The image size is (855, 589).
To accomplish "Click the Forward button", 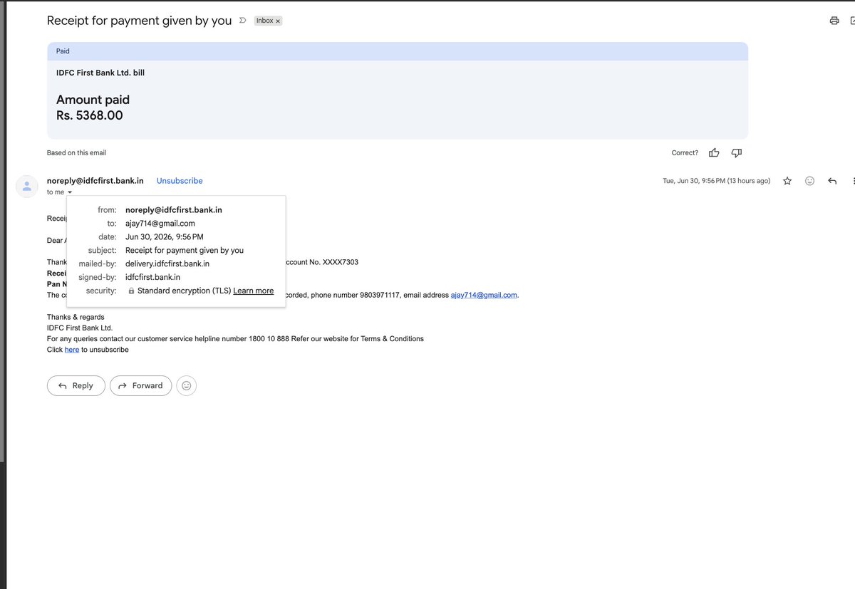I will (x=141, y=385).
